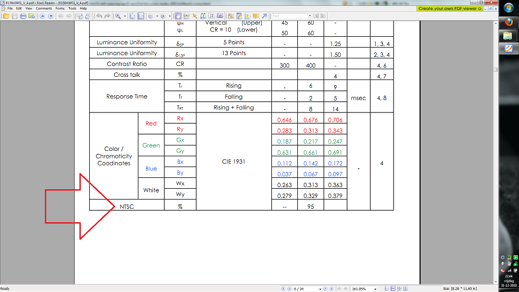Select the Typewriter tool icon
The height and width of the screenshot is (292, 519).
tap(211, 16)
